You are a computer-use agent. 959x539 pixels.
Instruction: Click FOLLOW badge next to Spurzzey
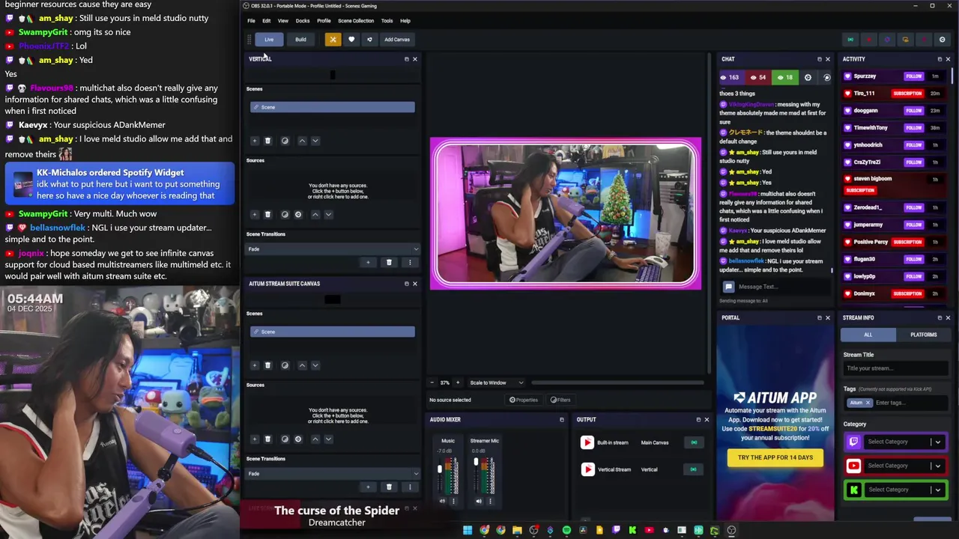pyautogui.click(x=913, y=76)
